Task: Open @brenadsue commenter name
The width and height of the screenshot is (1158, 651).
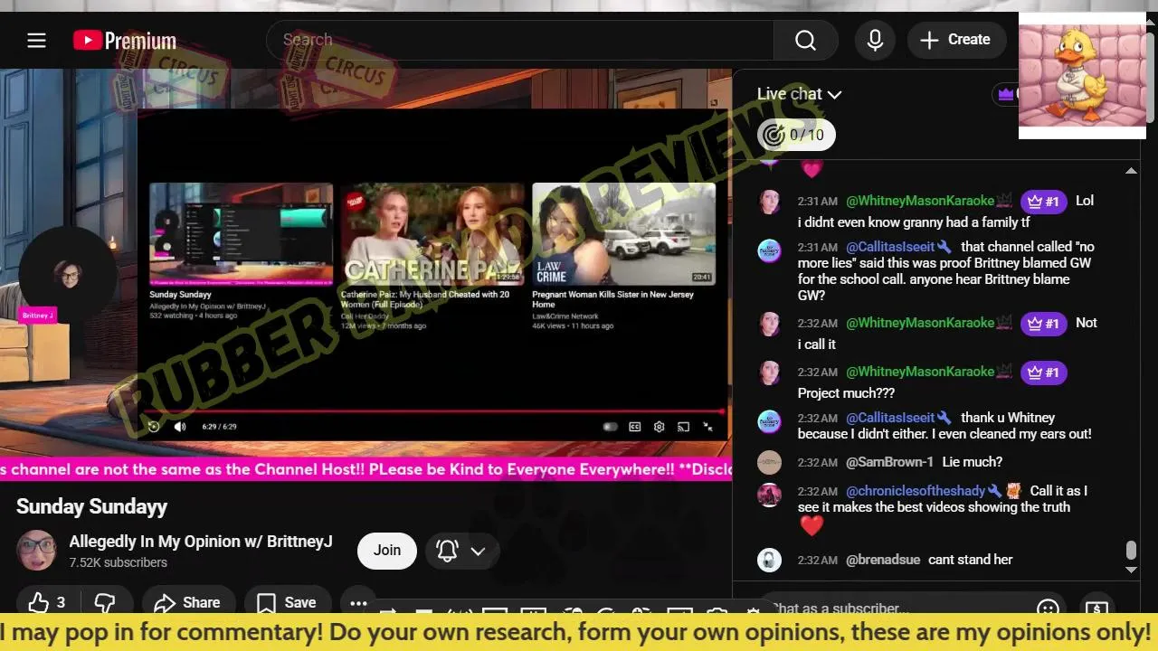Action: tap(883, 560)
